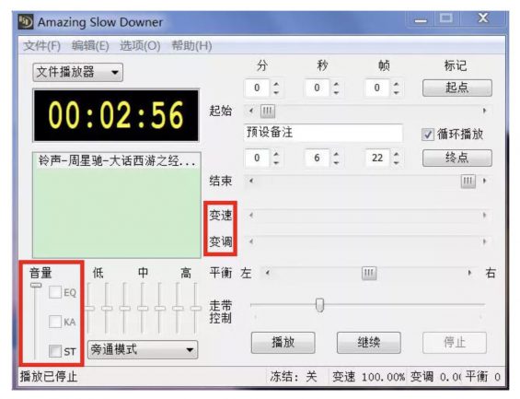Maximize the Amazing Slow Downer window

[446, 18]
